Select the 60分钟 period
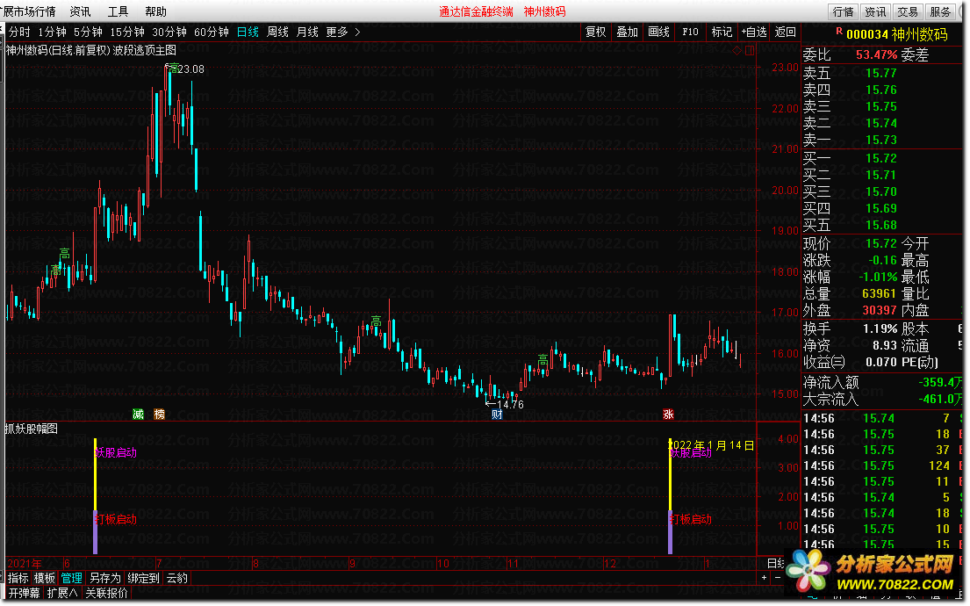Screen dimensions: 970x606 pyautogui.click(x=211, y=32)
